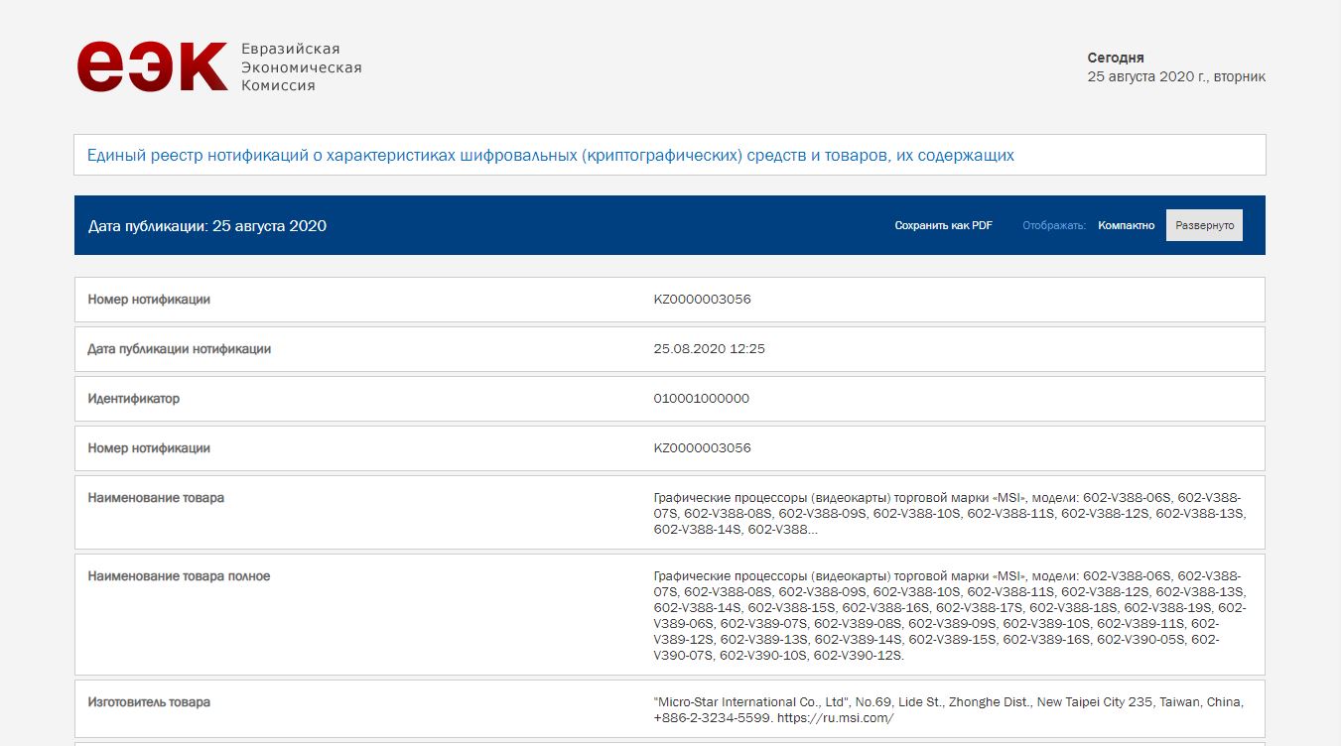This screenshot has height=746, width=1341.
Task: Click the Изготовитель товара row label
Action: pos(149,702)
